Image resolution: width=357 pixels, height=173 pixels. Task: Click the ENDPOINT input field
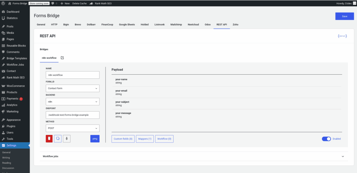(73, 115)
